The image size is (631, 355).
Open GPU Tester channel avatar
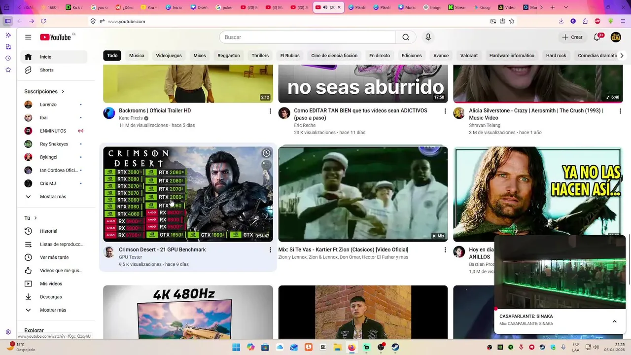pos(109,252)
